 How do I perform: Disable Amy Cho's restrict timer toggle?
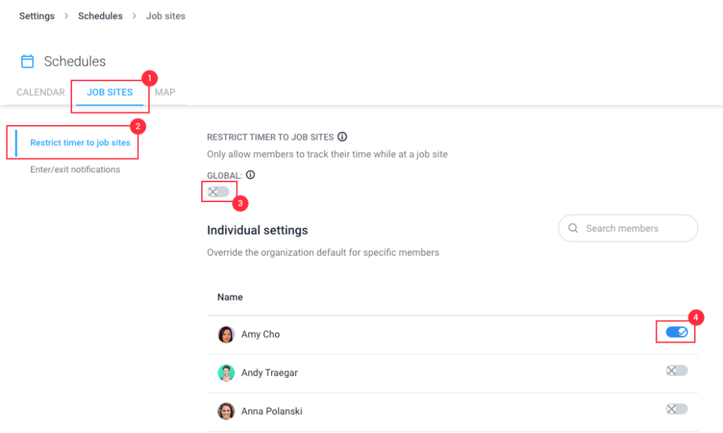(x=676, y=332)
